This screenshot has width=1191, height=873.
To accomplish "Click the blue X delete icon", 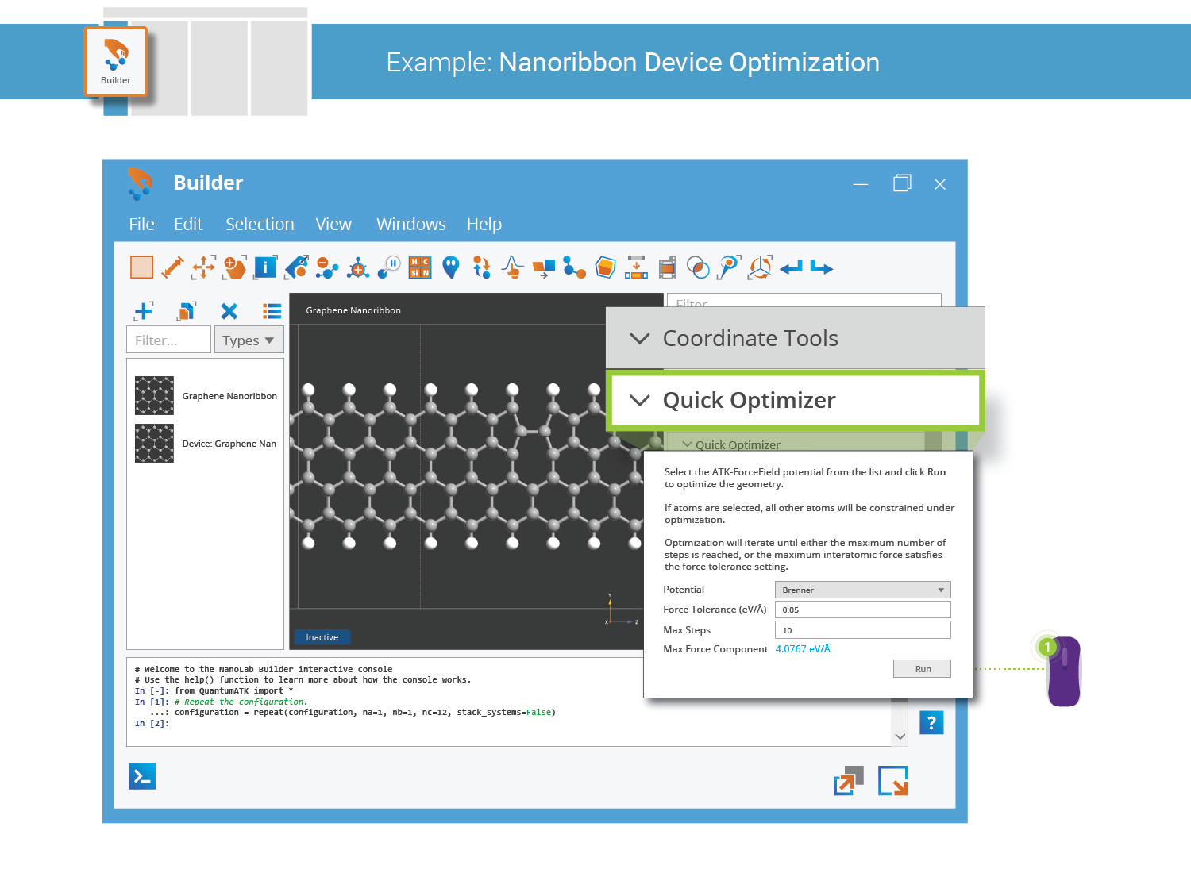I will point(229,311).
